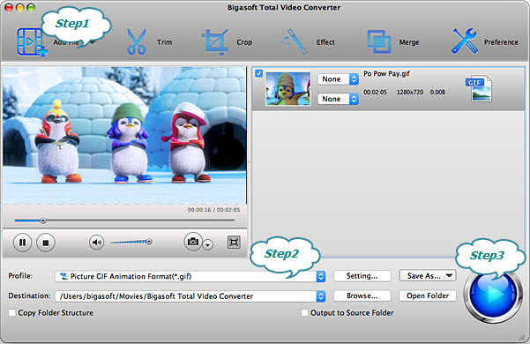This screenshot has height=344, width=530.
Task: Click the Merge overlapping squares icon
Action: pyautogui.click(x=379, y=42)
